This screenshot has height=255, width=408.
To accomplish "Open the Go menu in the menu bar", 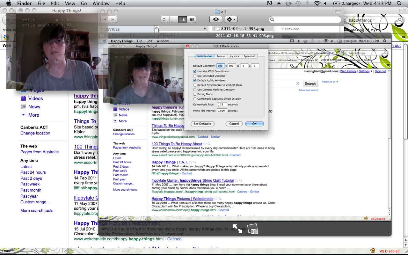I will (x=84, y=4).
